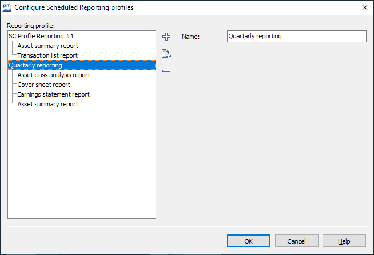Pick the Cover sheet report item

pos(43,85)
